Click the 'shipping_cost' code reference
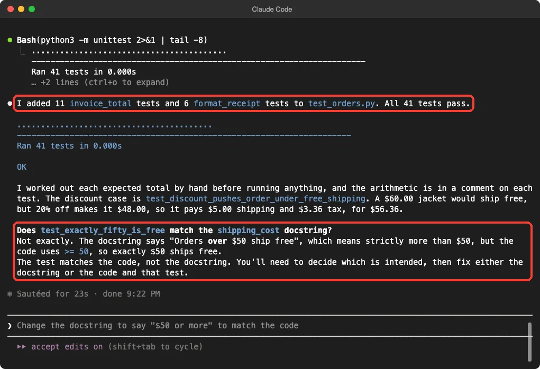This screenshot has height=369, width=540. (248, 230)
